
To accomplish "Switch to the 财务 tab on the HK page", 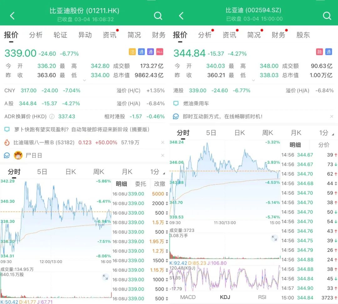I will [158, 35].
